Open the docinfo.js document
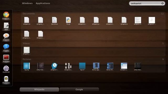 [x=54, y=21]
